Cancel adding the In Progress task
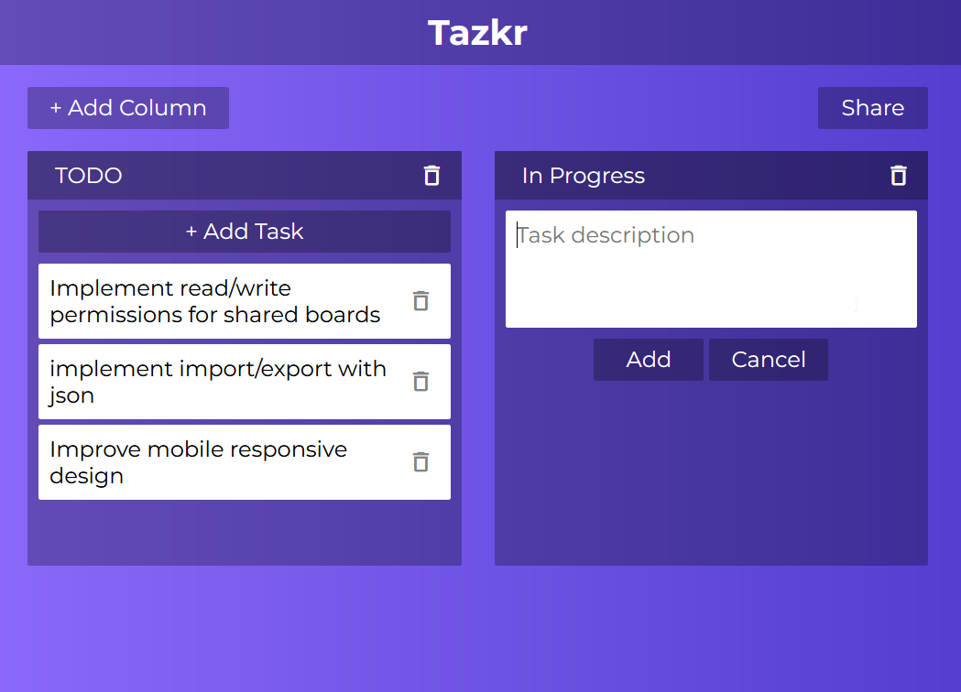 (768, 359)
